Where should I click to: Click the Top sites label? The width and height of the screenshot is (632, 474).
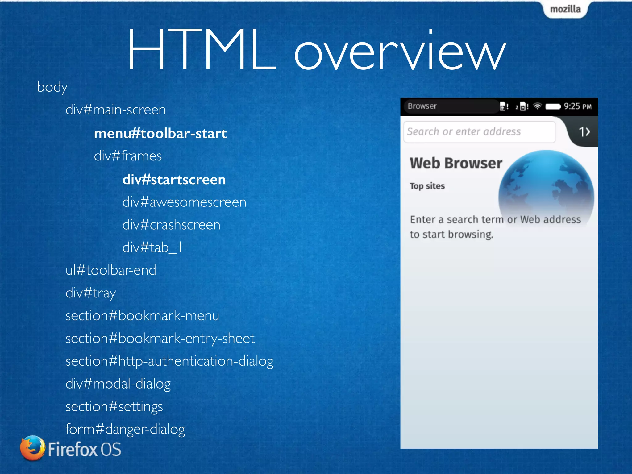coord(427,186)
